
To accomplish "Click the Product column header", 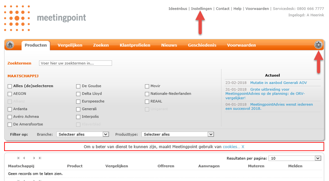I will 75,166.
